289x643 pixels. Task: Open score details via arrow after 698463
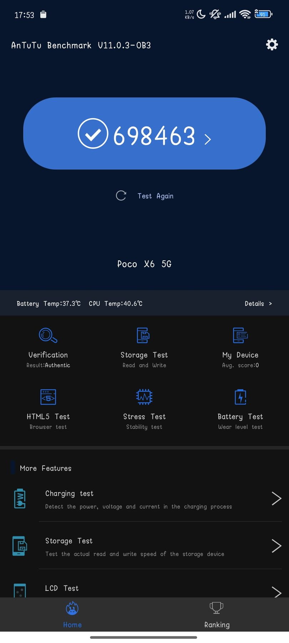(208, 139)
